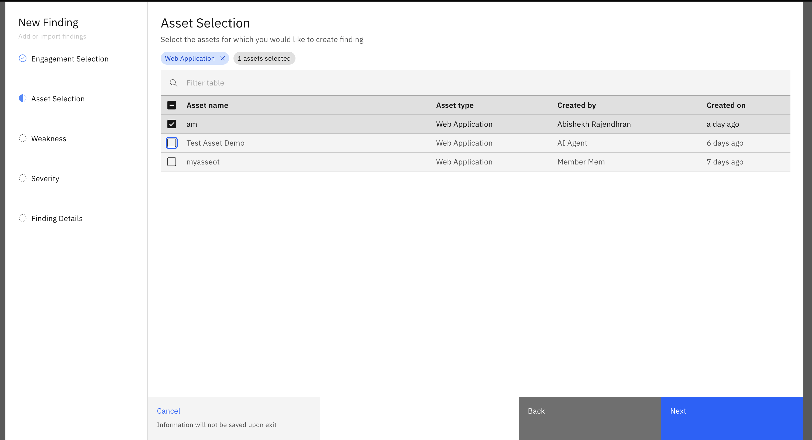Click the Finding Details step circle icon
The image size is (812, 440).
[x=23, y=218]
